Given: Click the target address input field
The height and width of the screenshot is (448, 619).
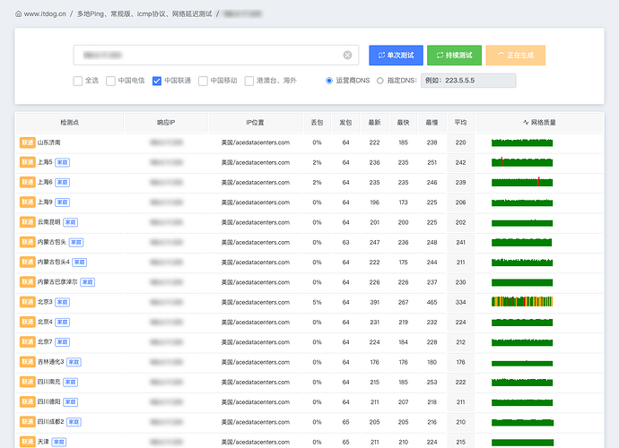Looking at the screenshot, I should pyautogui.click(x=216, y=56).
